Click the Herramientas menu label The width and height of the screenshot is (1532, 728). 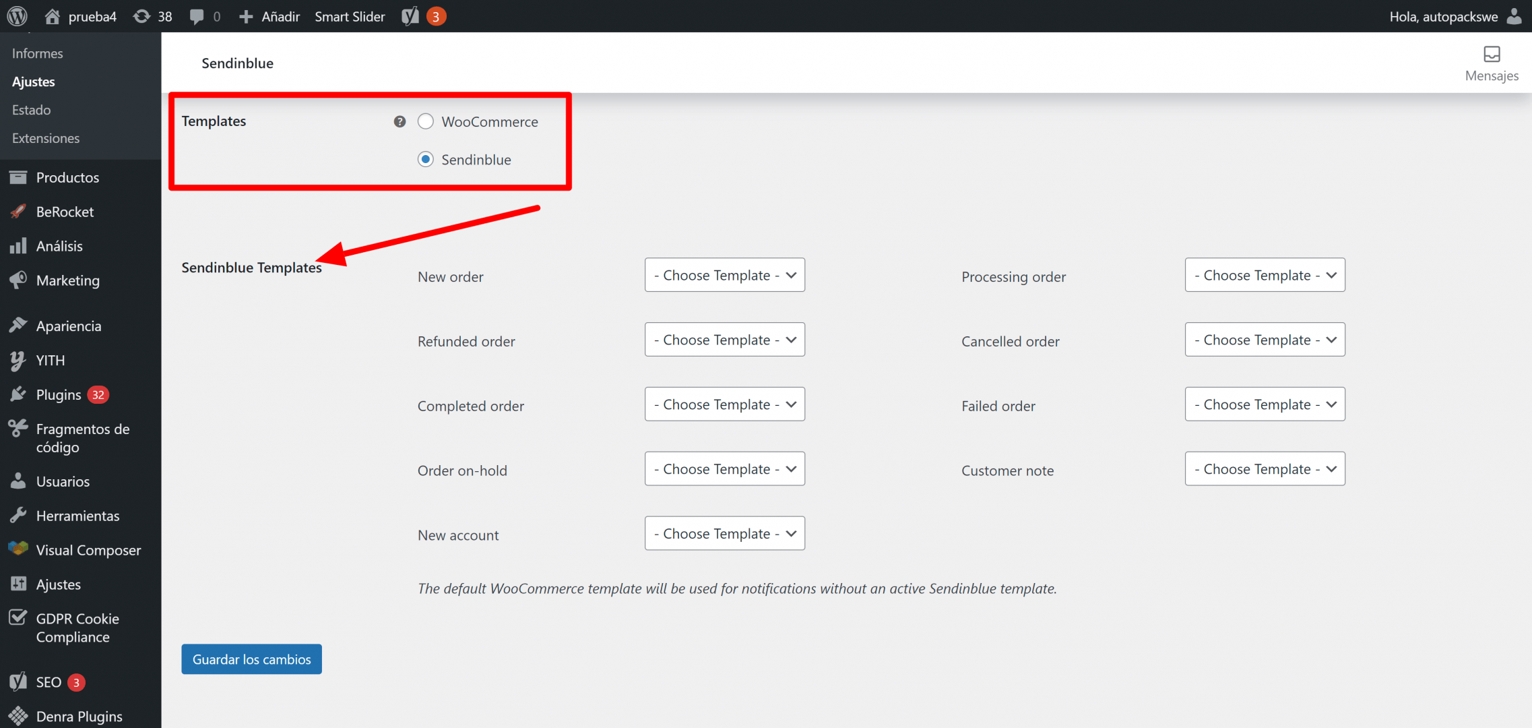77,516
